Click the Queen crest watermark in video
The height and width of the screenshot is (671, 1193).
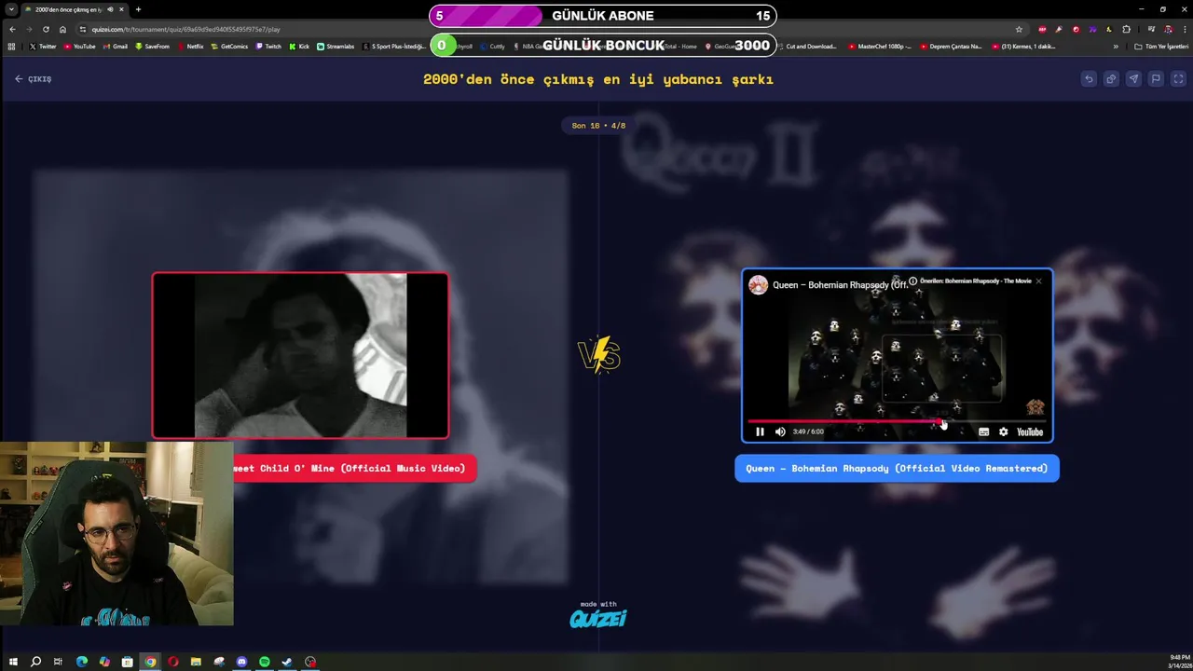pyautogui.click(x=1035, y=407)
